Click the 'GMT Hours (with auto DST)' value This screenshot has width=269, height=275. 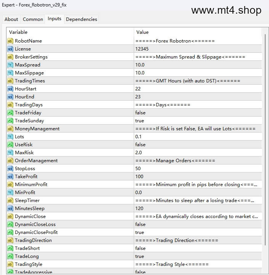pos(188,81)
